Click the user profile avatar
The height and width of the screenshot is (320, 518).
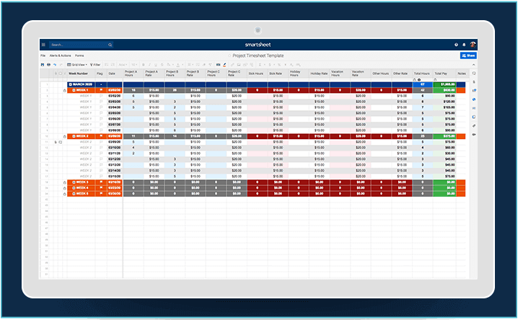click(x=473, y=45)
